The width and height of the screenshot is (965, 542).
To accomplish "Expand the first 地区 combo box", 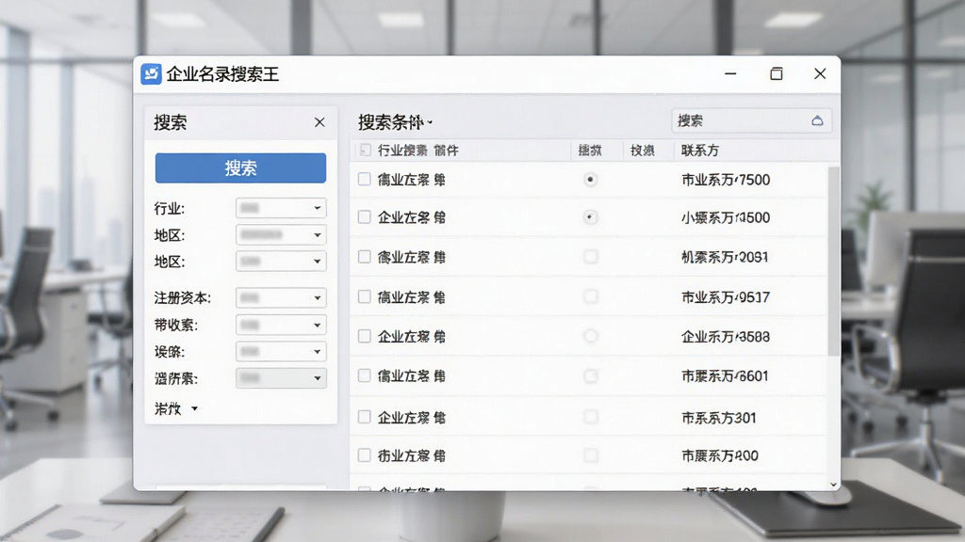I will 281,234.
